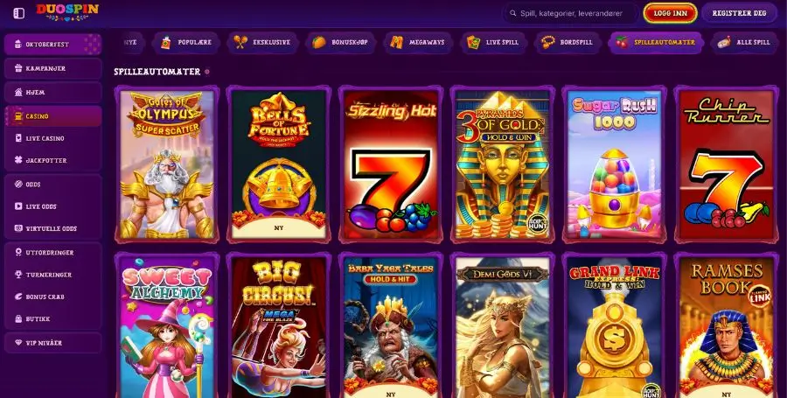Open the Bonus Crab sidebar link
This screenshot has height=398, width=787.
tap(52, 297)
